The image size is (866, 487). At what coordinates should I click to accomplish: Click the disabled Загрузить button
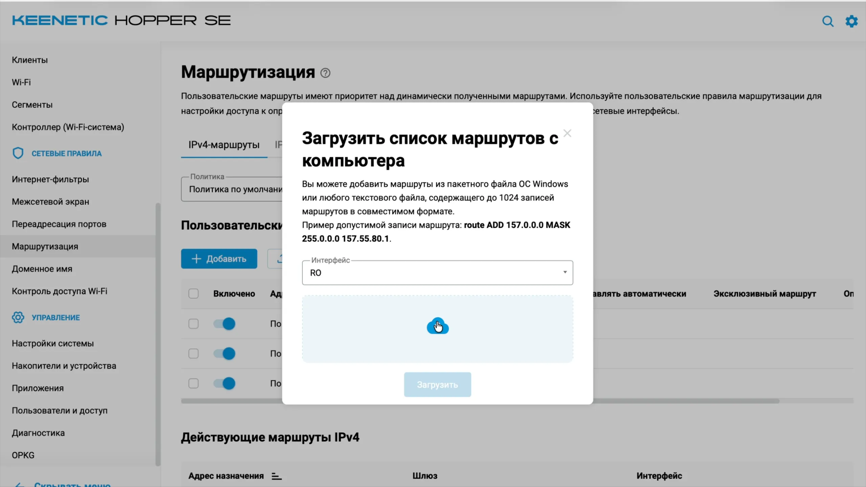[437, 385]
